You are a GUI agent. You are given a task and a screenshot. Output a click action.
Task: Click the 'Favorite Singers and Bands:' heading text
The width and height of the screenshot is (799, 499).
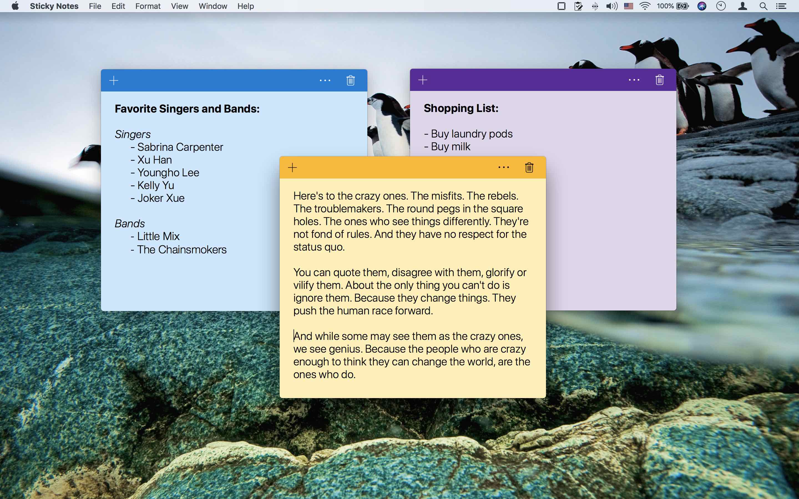(x=187, y=109)
